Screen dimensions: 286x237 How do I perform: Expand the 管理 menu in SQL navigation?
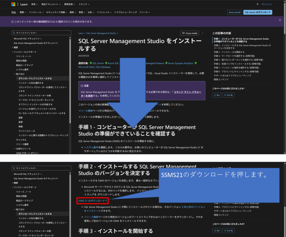(x=82, y=12)
